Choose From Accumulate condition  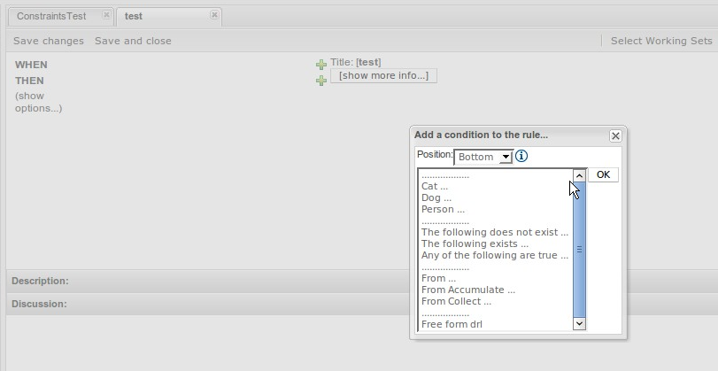click(467, 290)
